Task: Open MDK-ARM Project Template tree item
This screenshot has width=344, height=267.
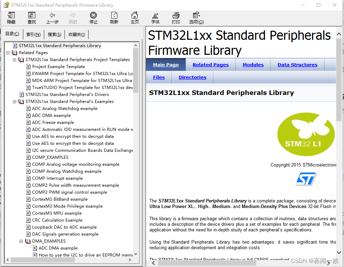Action: click(x=82, y=81)
